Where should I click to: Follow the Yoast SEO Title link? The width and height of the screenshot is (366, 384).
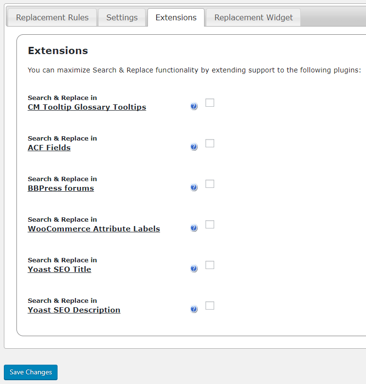click(x=59, y=270)
